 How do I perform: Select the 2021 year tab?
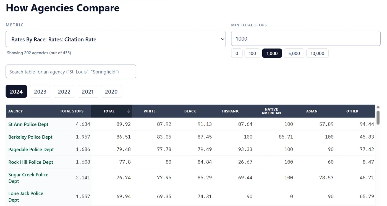88,92
